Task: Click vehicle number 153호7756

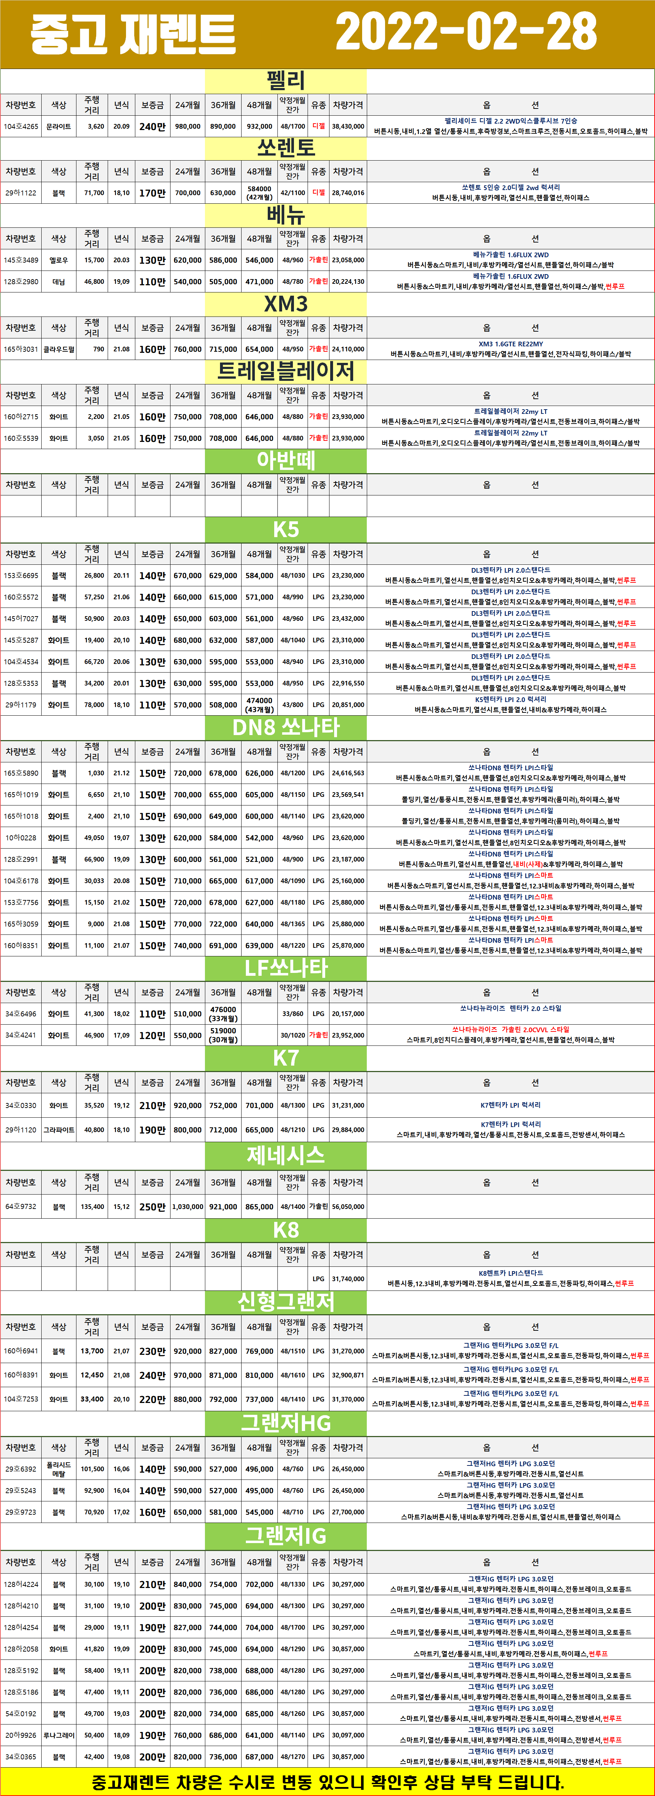Action: (21, 903)
